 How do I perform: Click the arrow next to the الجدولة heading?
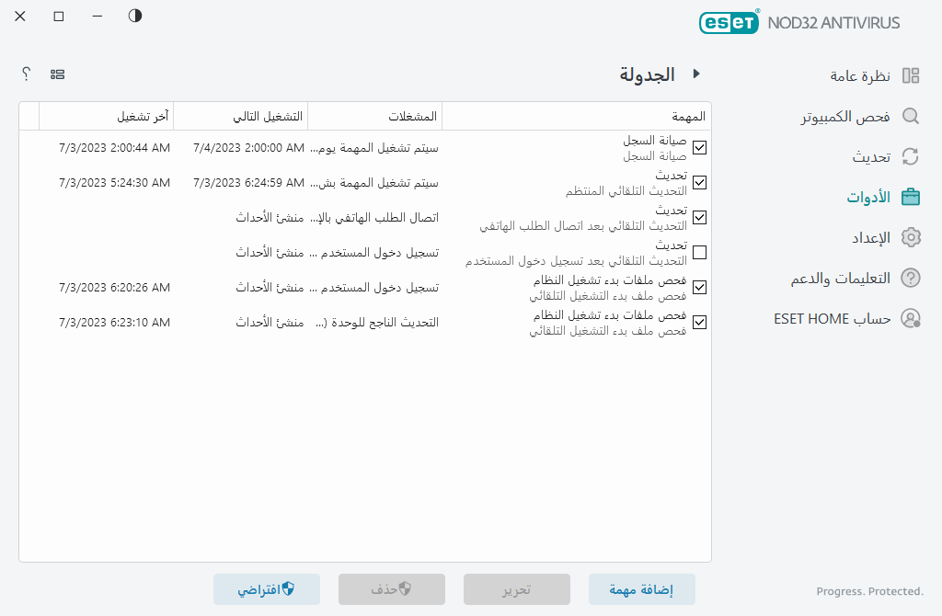[697, 74]
